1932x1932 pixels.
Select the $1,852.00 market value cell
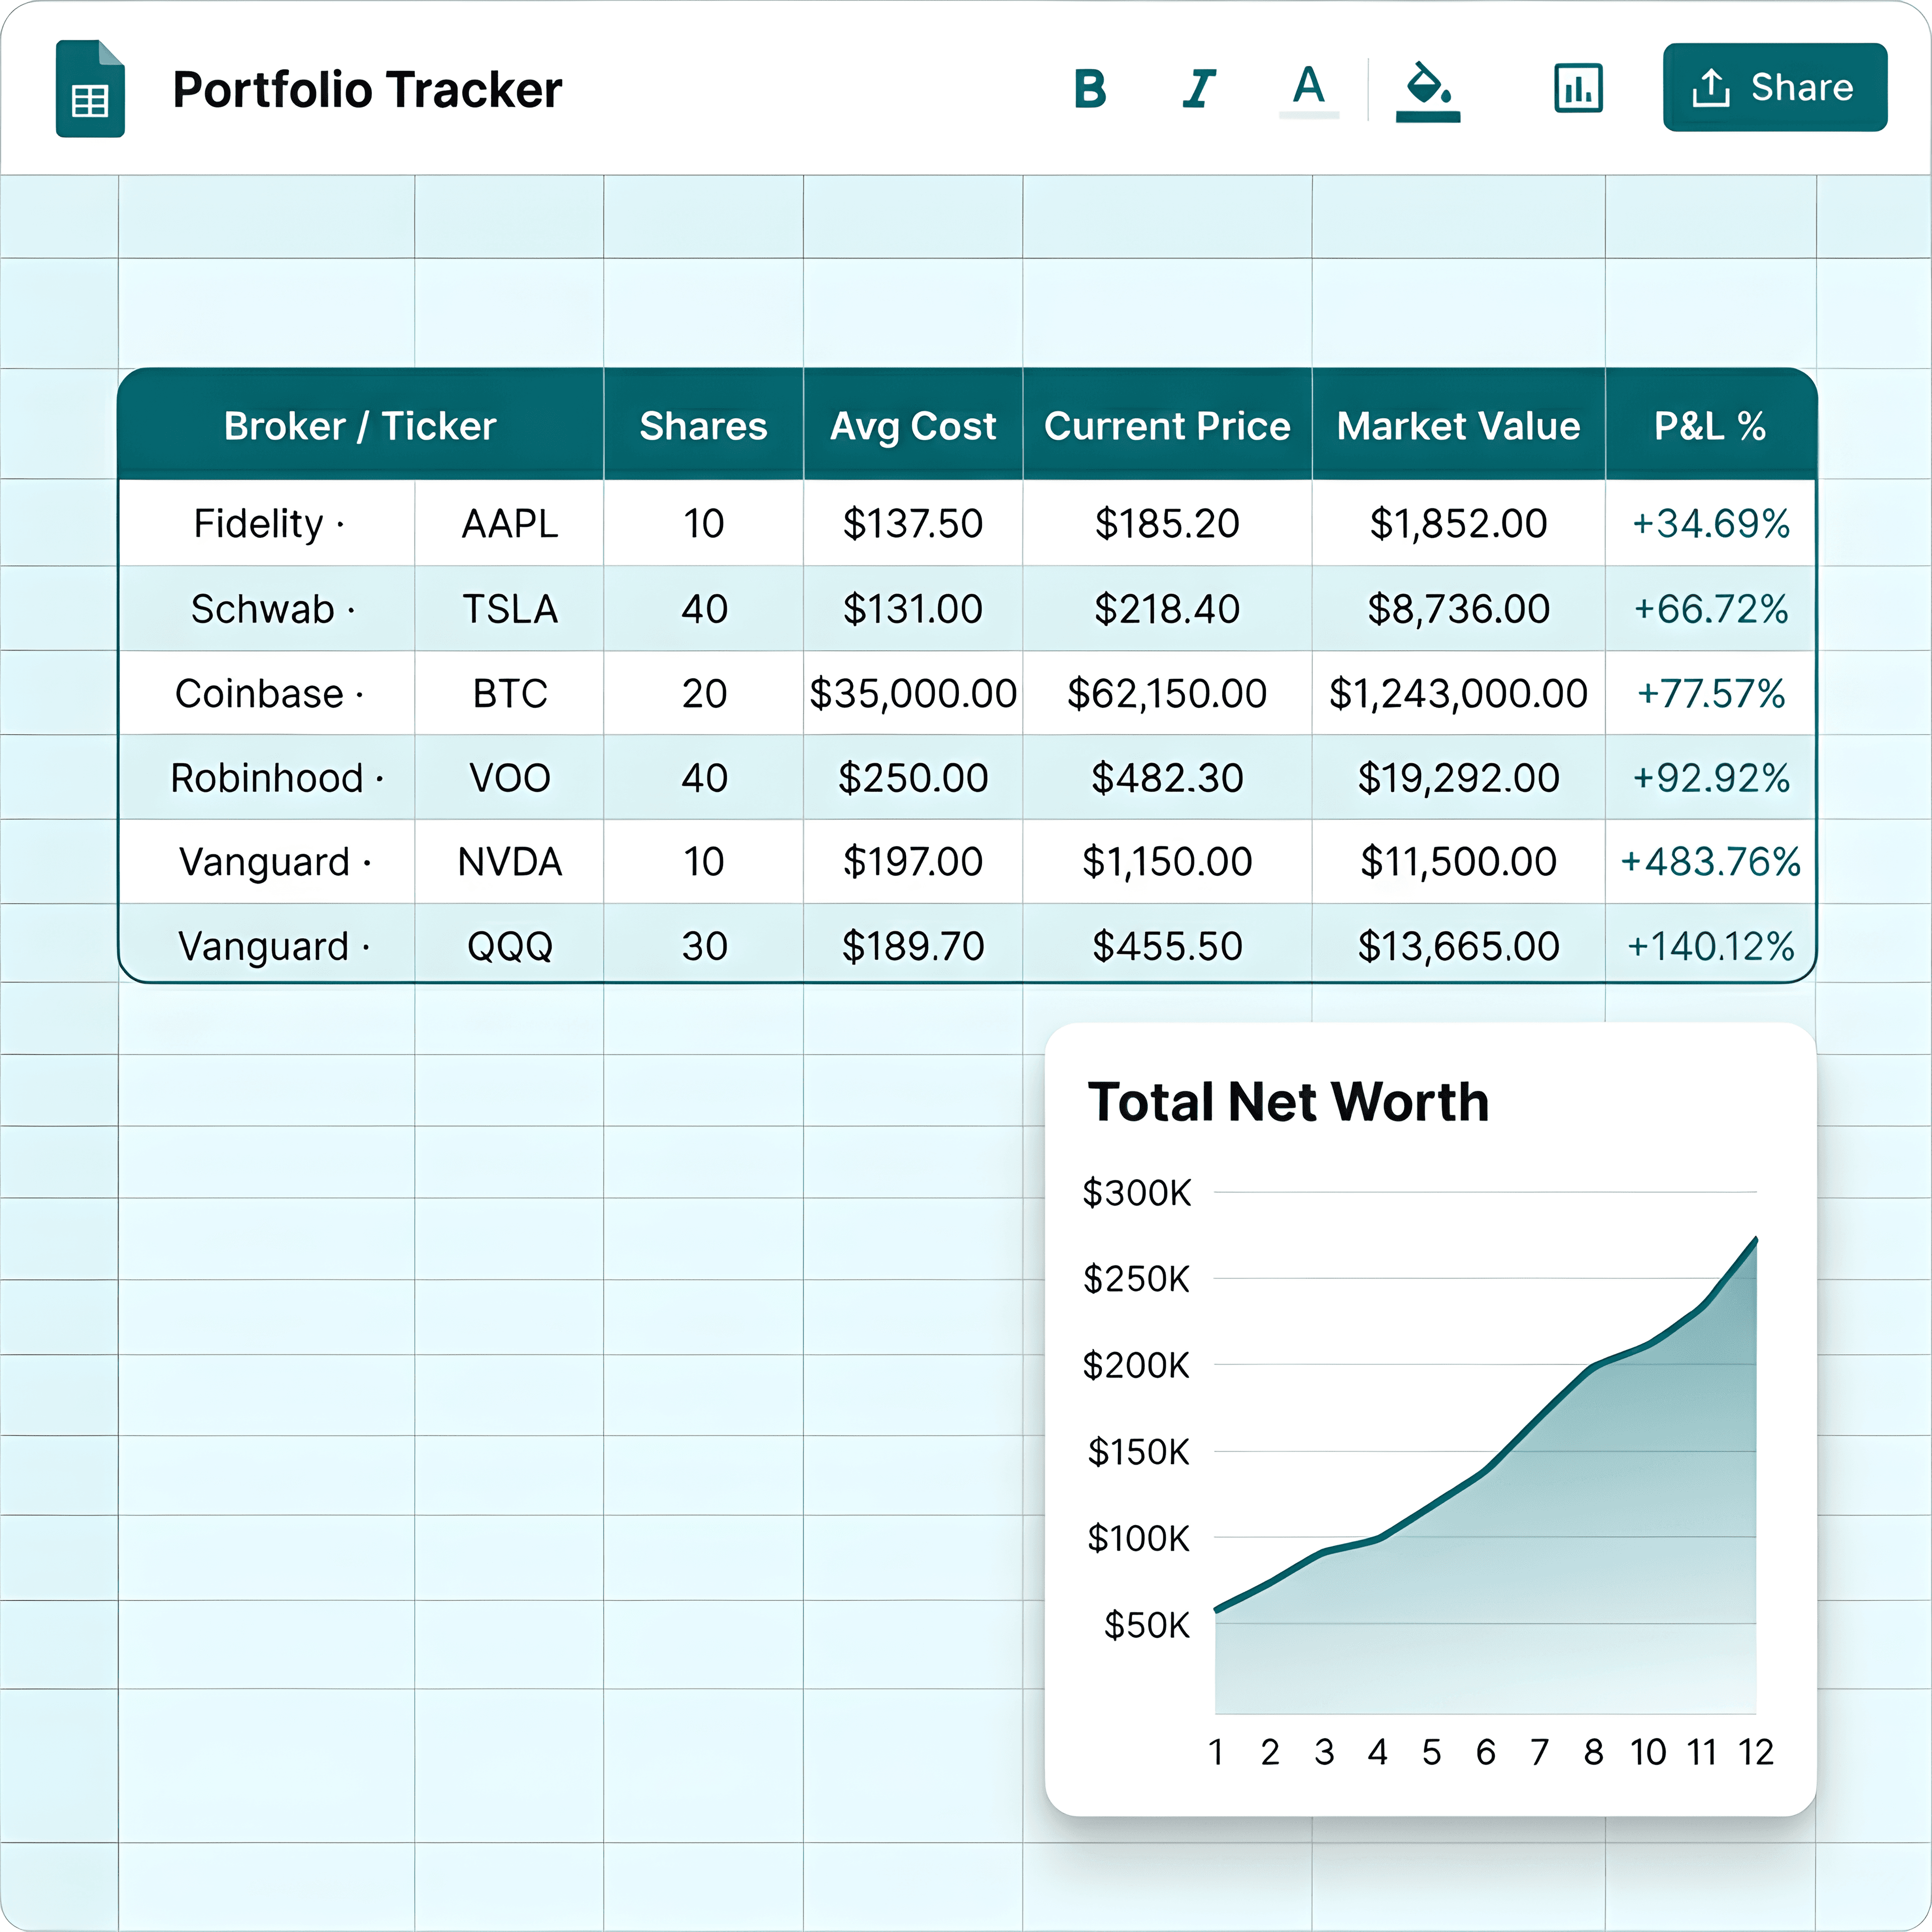(x=1458, y=523)
